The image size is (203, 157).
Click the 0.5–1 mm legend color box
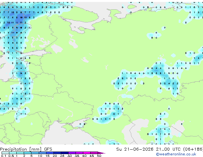(13, 153)
